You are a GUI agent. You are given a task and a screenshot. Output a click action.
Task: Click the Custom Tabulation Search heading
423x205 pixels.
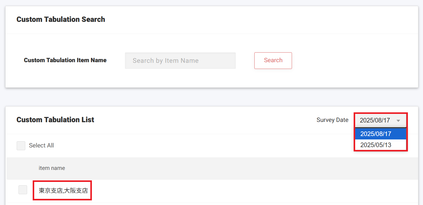tap(61, 19)
